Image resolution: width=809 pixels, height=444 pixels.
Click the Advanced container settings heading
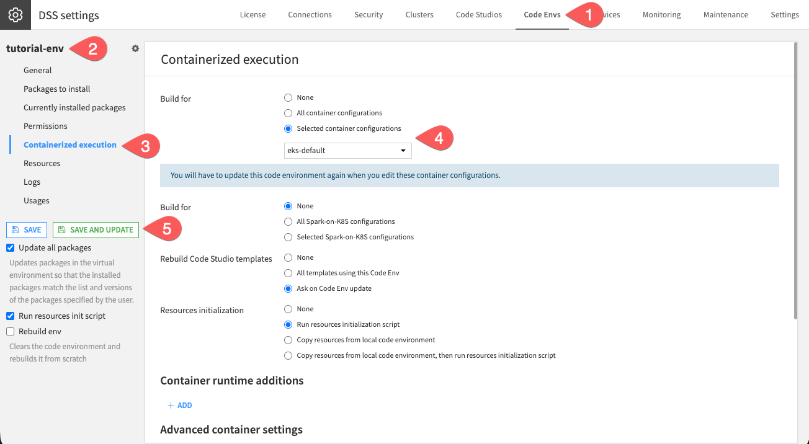[231, 429]
